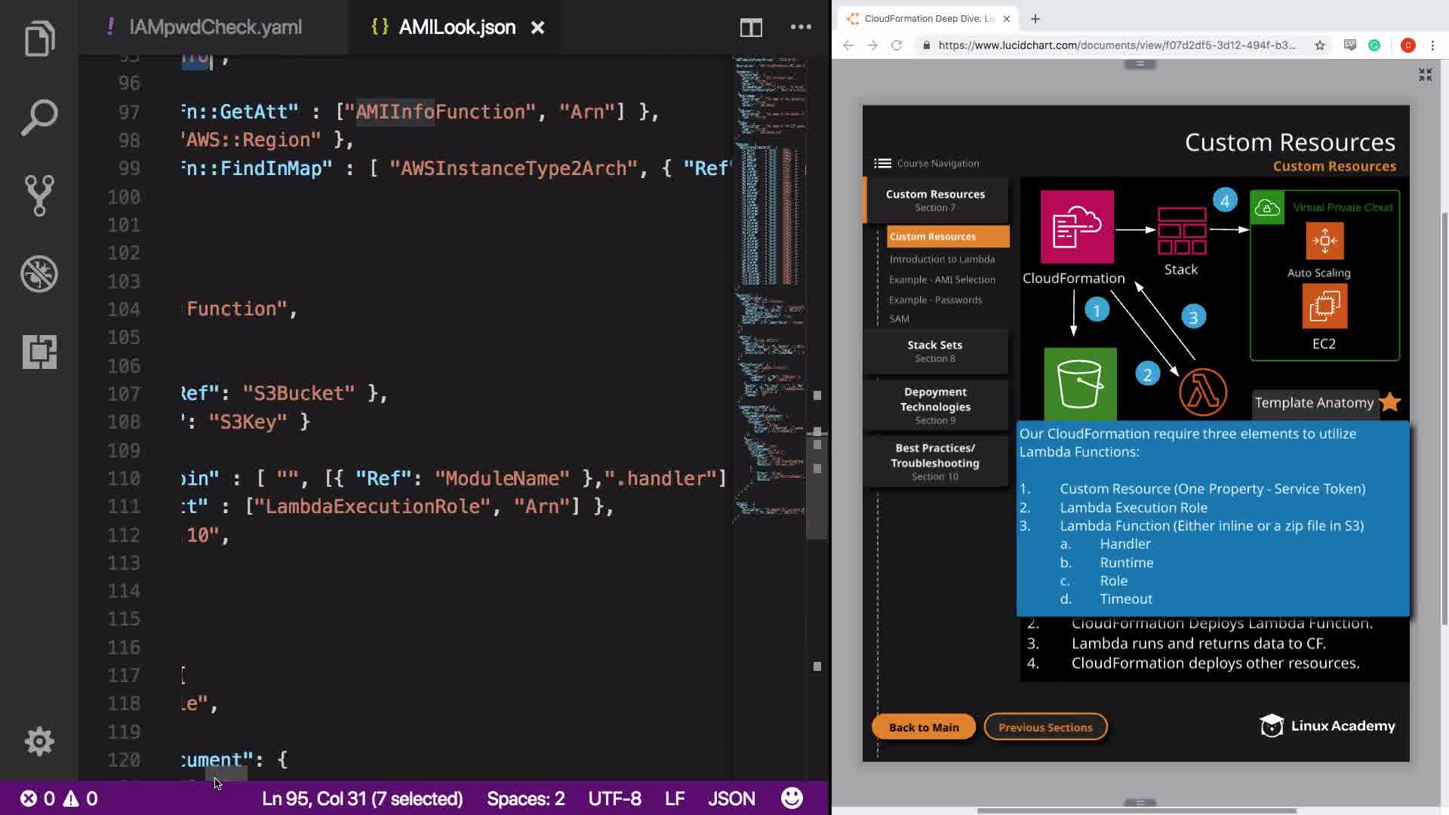Click the Template Anatomy star
Viewport: 1449px width, 815px height.
point(1390,402)
